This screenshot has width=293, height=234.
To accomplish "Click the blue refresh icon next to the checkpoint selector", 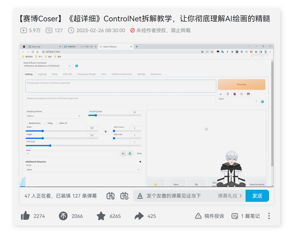I will tap(76, 66).
